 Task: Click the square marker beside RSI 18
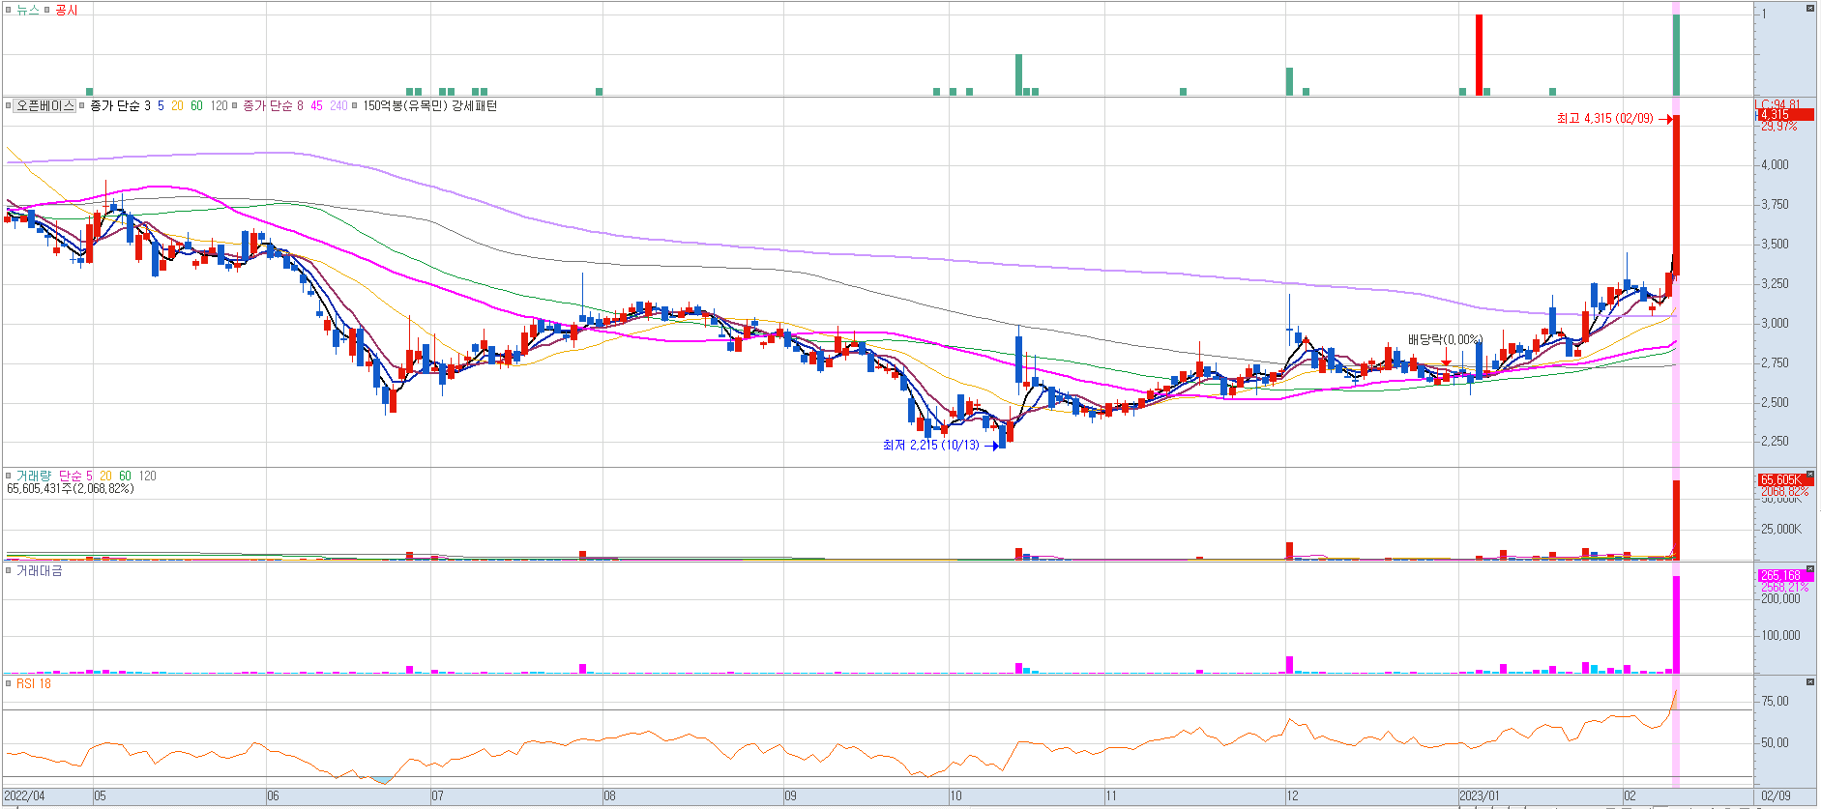pos(9,683)
